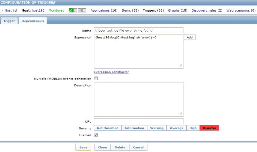Open the Host list link
Viewport: 257px width, 152px height.
(x=11, y=11)
